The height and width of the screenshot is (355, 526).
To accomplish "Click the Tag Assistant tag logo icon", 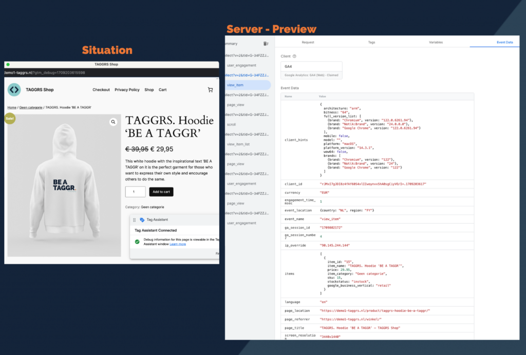I will point(142,220).
